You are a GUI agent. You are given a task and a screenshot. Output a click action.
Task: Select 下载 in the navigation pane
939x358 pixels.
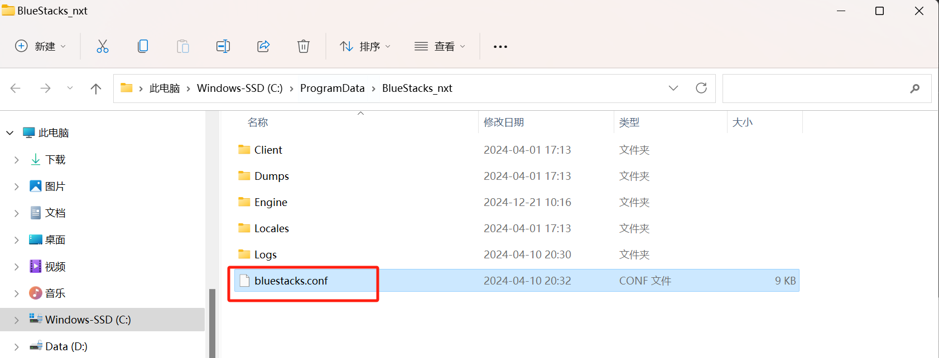(55, 160)
